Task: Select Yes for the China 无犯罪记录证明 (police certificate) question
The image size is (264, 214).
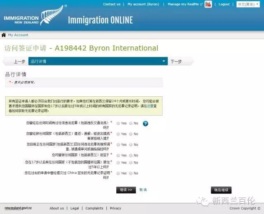Action: pos(118,173)
